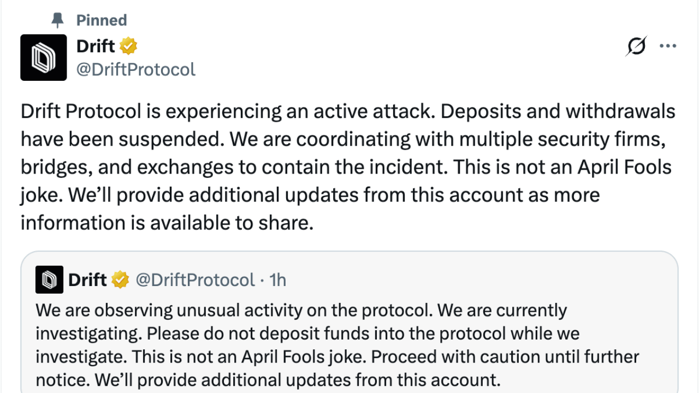Image resolution: width=699 pixels, height=393 pixels.
Task: Click the verified badge in quoted post
Action: pyautogui.click(x=120, y=281)
